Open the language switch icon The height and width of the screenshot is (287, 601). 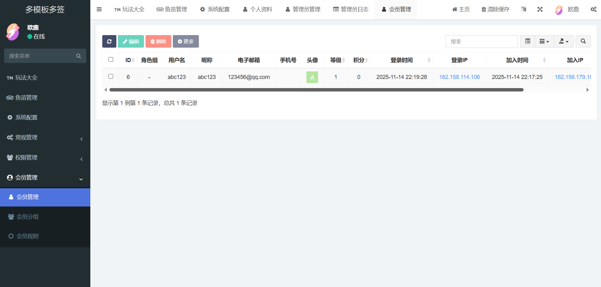[x=524, y=9]
